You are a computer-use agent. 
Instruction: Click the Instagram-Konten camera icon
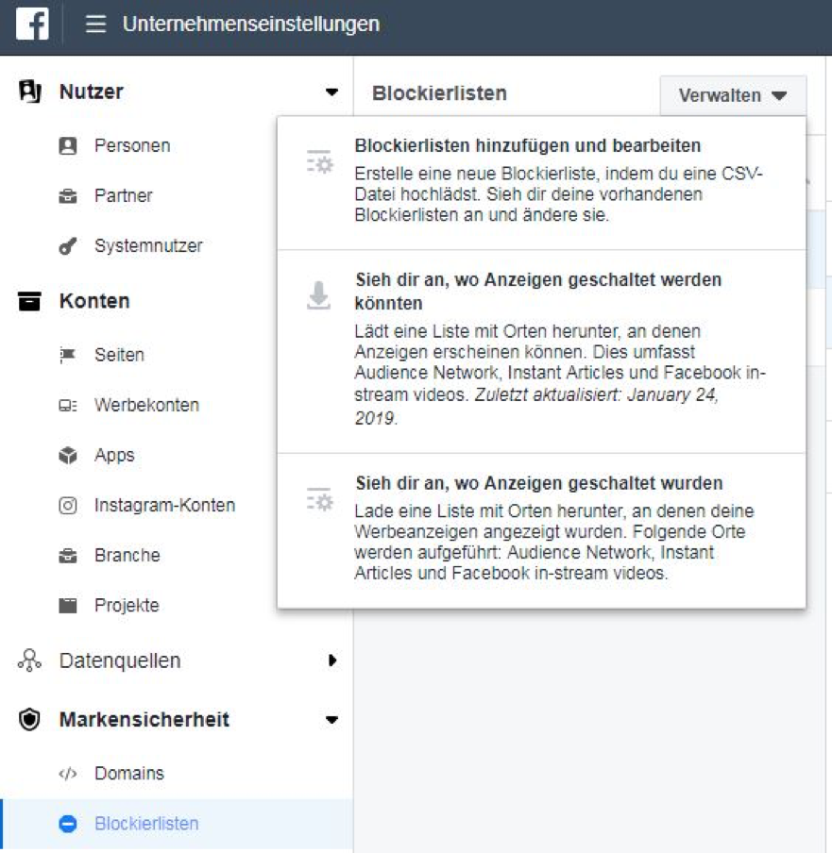coord(67,506)
